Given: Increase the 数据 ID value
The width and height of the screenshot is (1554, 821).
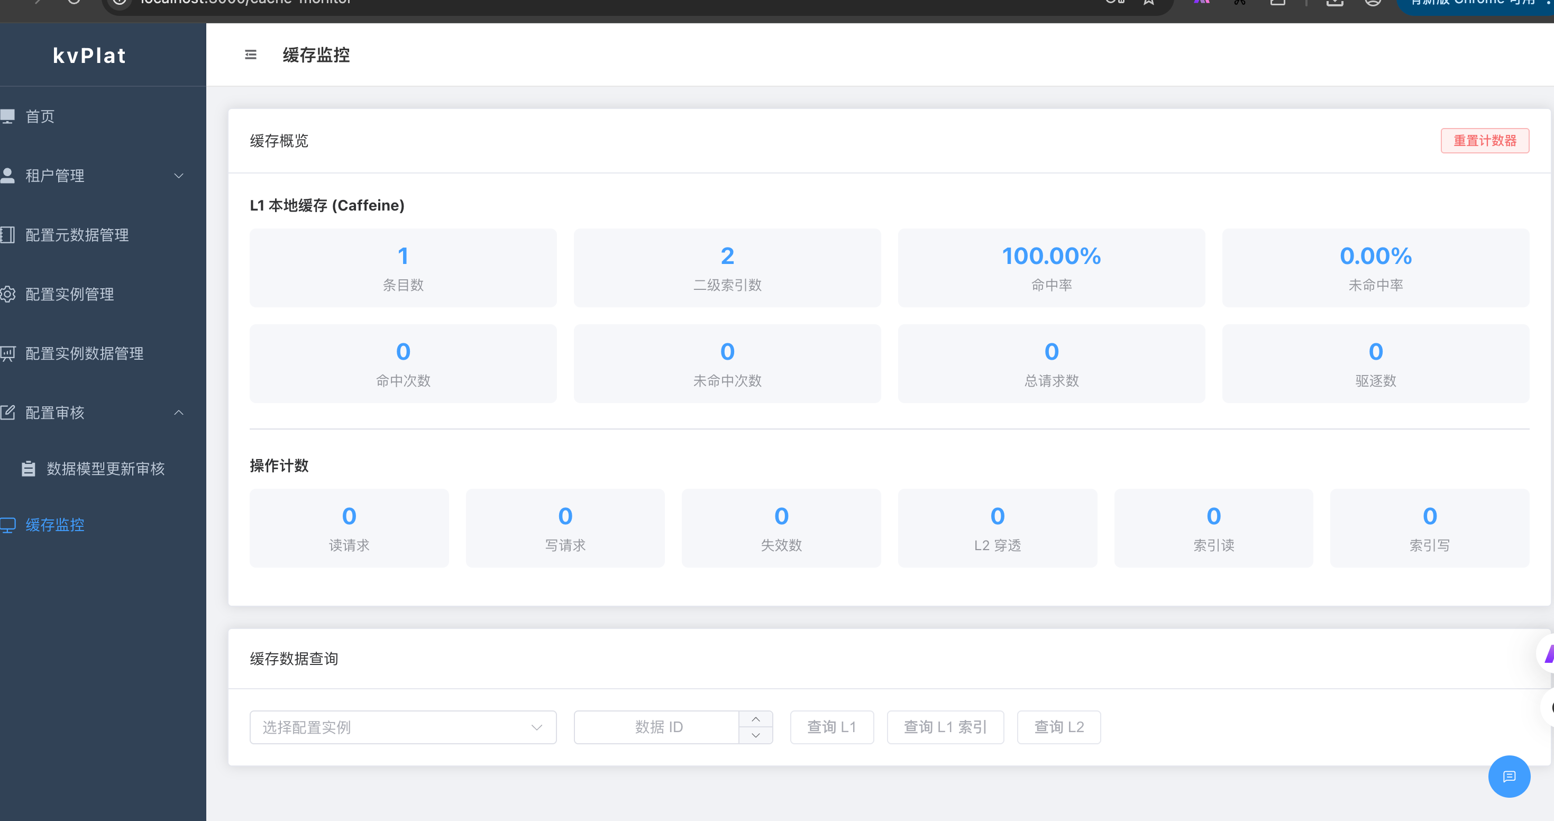Looking at the screenshot, I should [x=755, y=719].
